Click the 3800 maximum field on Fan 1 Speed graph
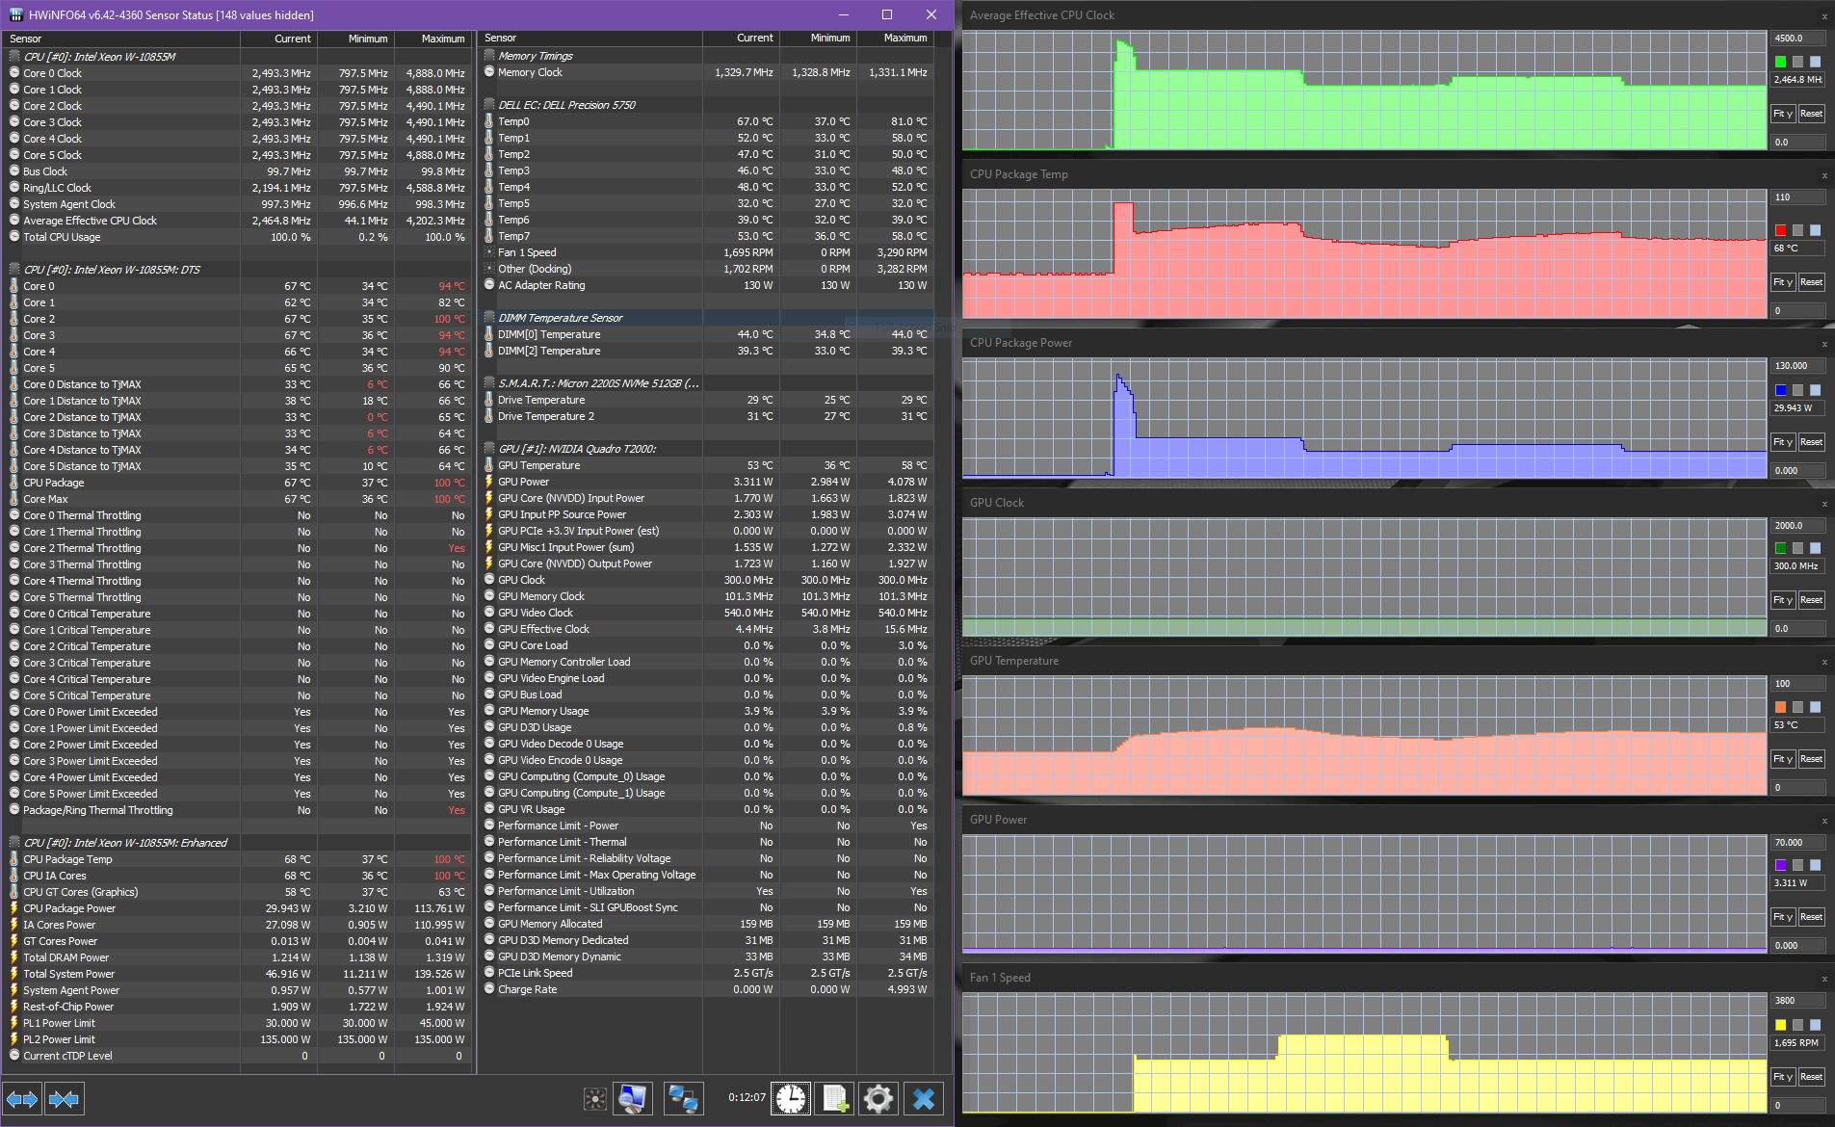The image size is (1835, 1127). [1798, 1001]
